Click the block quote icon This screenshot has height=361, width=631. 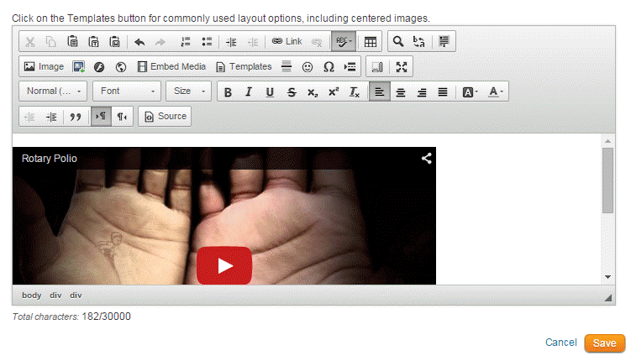pyautogui.click(x=76, y=117)
